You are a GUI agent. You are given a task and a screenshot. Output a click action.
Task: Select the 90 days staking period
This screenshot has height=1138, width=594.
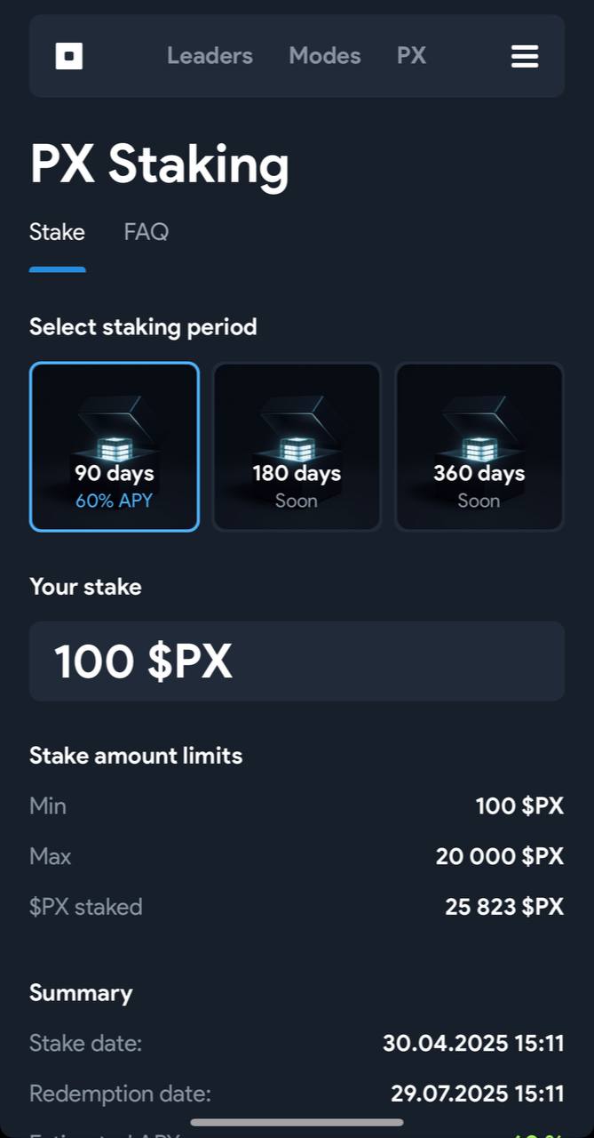[115, 447]
